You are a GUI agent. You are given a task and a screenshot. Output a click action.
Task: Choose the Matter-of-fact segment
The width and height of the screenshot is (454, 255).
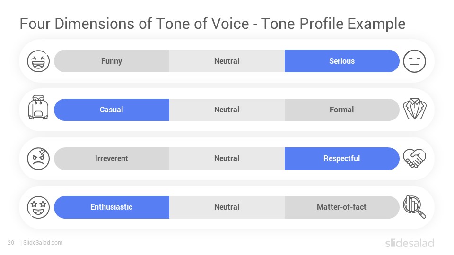[x=342, y=207]
